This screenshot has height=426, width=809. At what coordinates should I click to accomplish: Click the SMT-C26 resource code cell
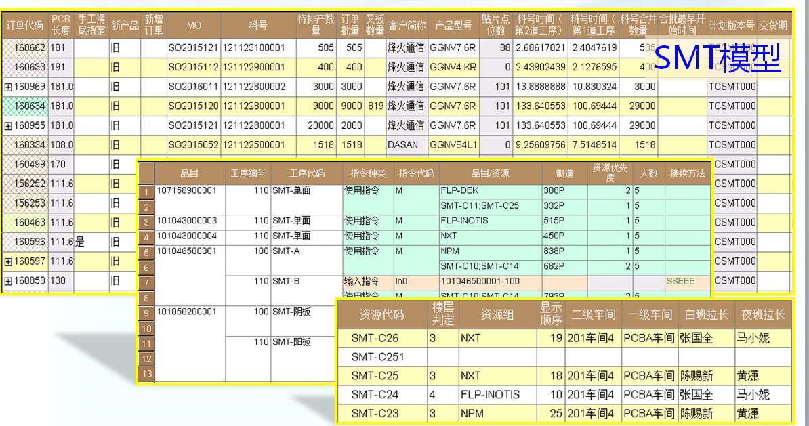[383, 337]
